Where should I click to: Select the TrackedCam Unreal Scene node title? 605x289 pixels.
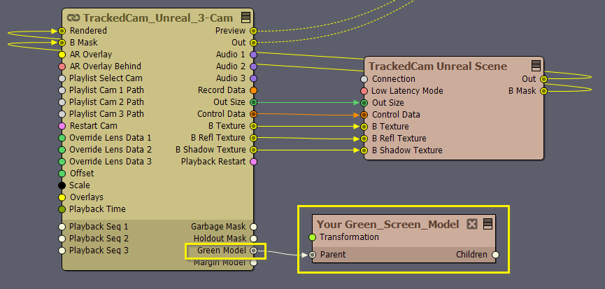438,66
